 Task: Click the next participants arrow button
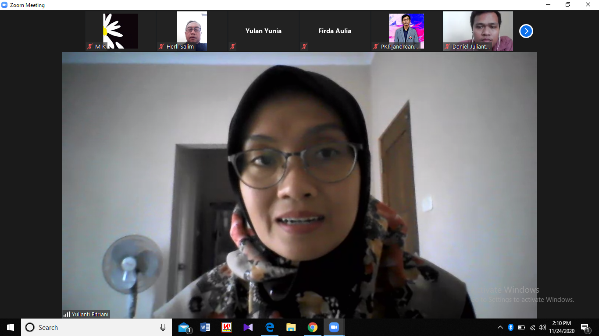click(526, 31)
